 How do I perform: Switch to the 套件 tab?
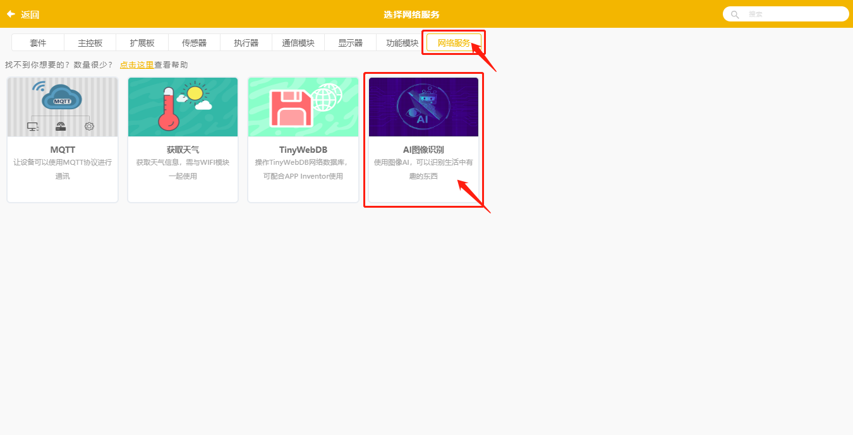click(x=38, y=43)
